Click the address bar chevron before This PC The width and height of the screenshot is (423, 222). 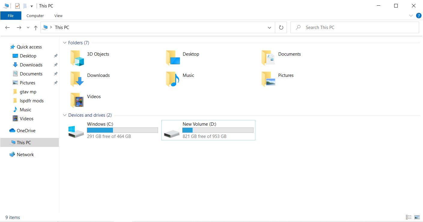click(51, 28)
